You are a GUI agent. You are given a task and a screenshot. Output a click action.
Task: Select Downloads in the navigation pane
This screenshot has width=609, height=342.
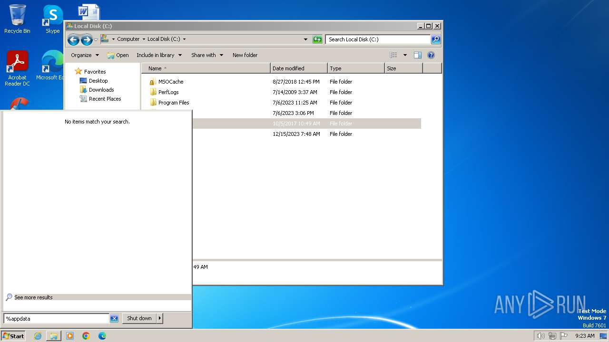pos(97,90)
